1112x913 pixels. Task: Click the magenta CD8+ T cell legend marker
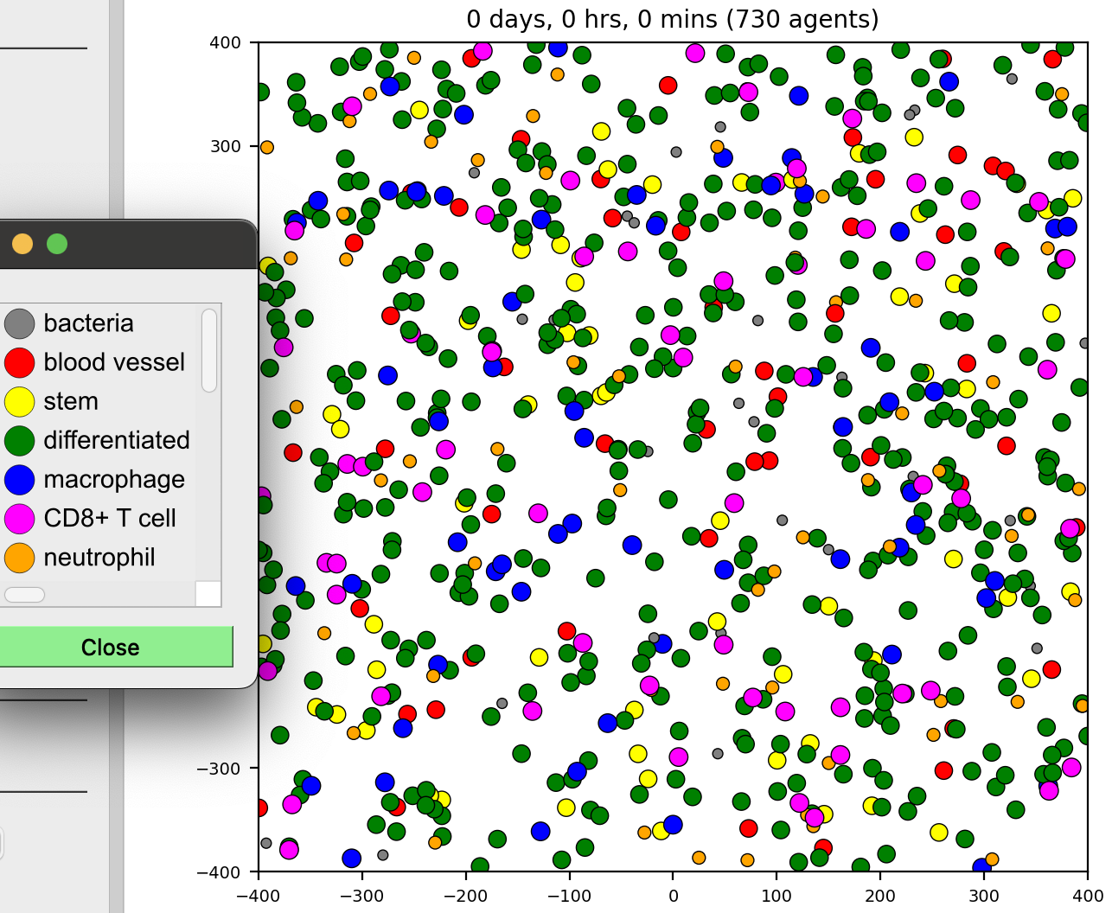(x=19, y=518)
